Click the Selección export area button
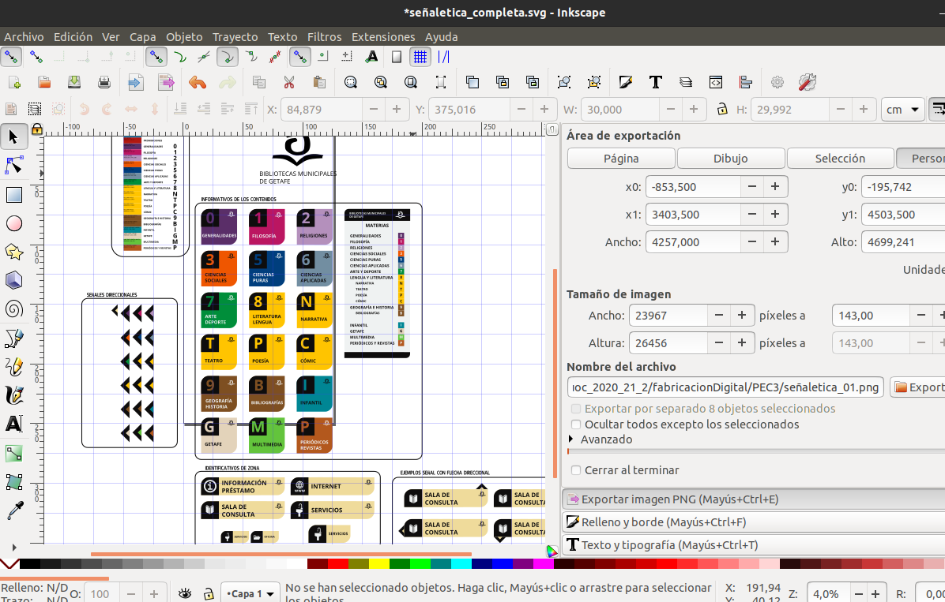 (840, 159)
